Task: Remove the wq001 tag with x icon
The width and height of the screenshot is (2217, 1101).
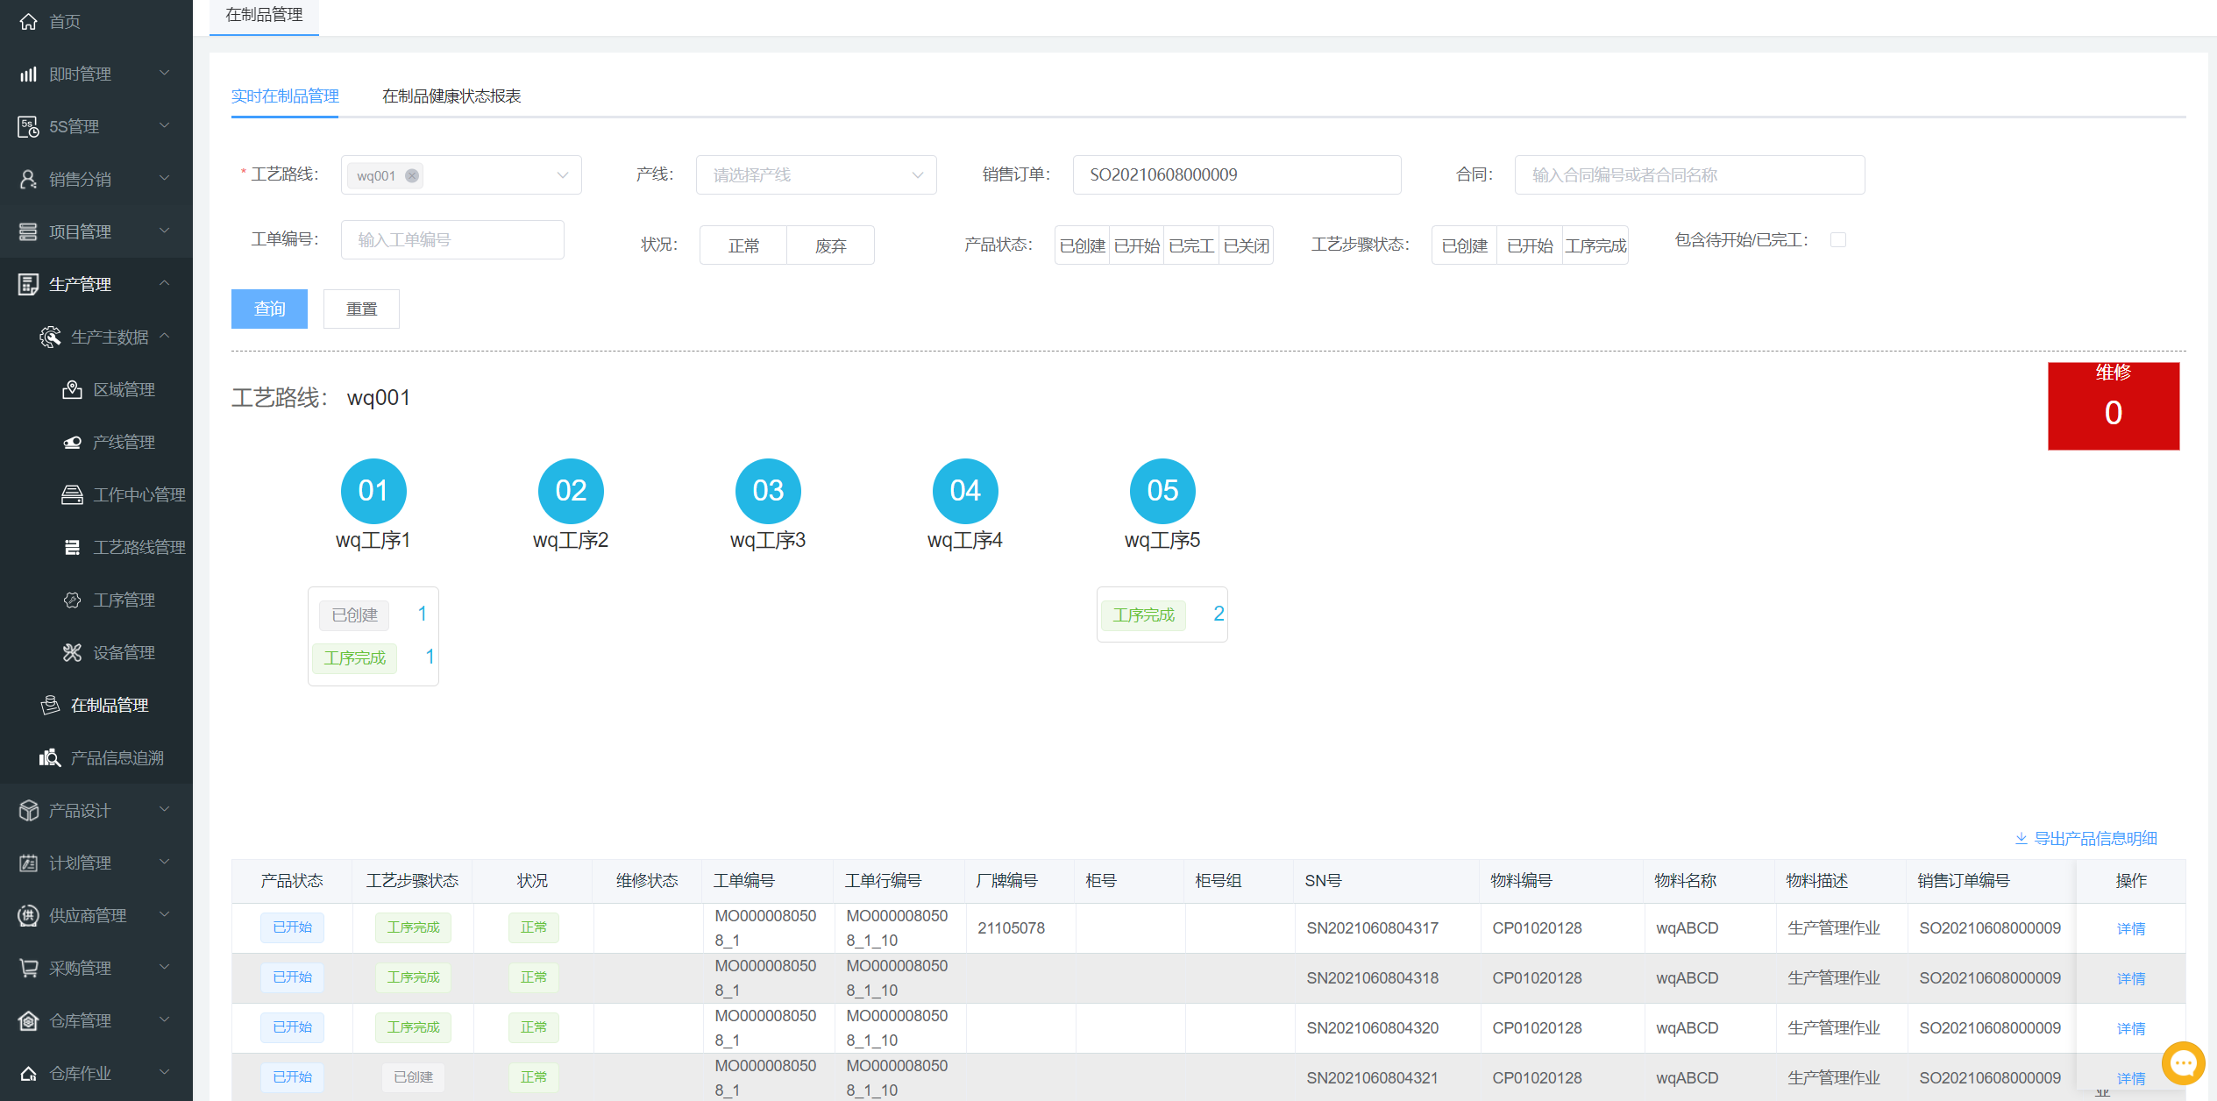Action: [412, 175]
